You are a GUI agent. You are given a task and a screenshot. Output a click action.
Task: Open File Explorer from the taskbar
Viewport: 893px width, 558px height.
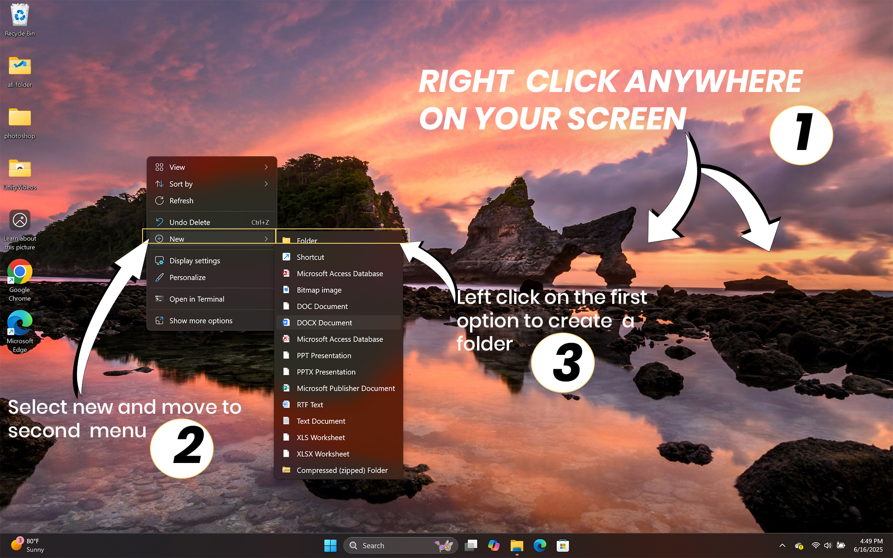(x=517, y=545)
